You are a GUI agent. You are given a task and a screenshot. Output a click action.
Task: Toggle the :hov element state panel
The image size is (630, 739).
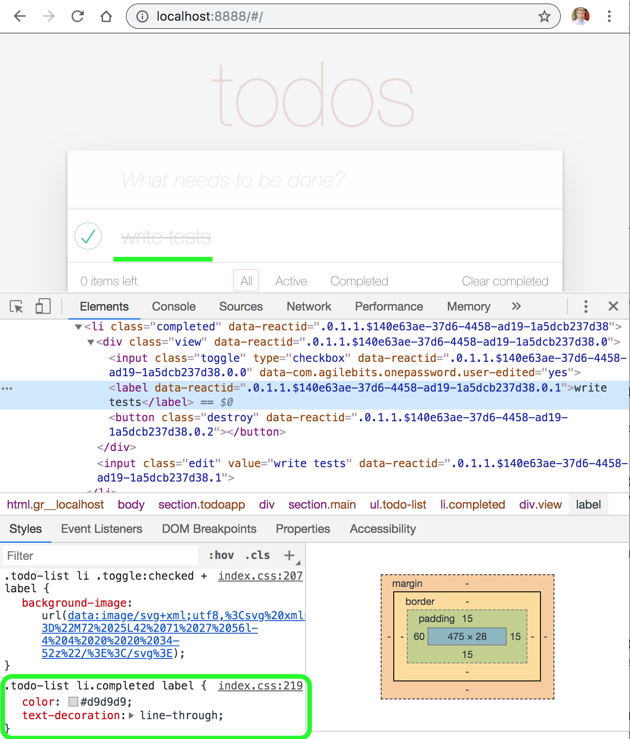click(221, 555)
